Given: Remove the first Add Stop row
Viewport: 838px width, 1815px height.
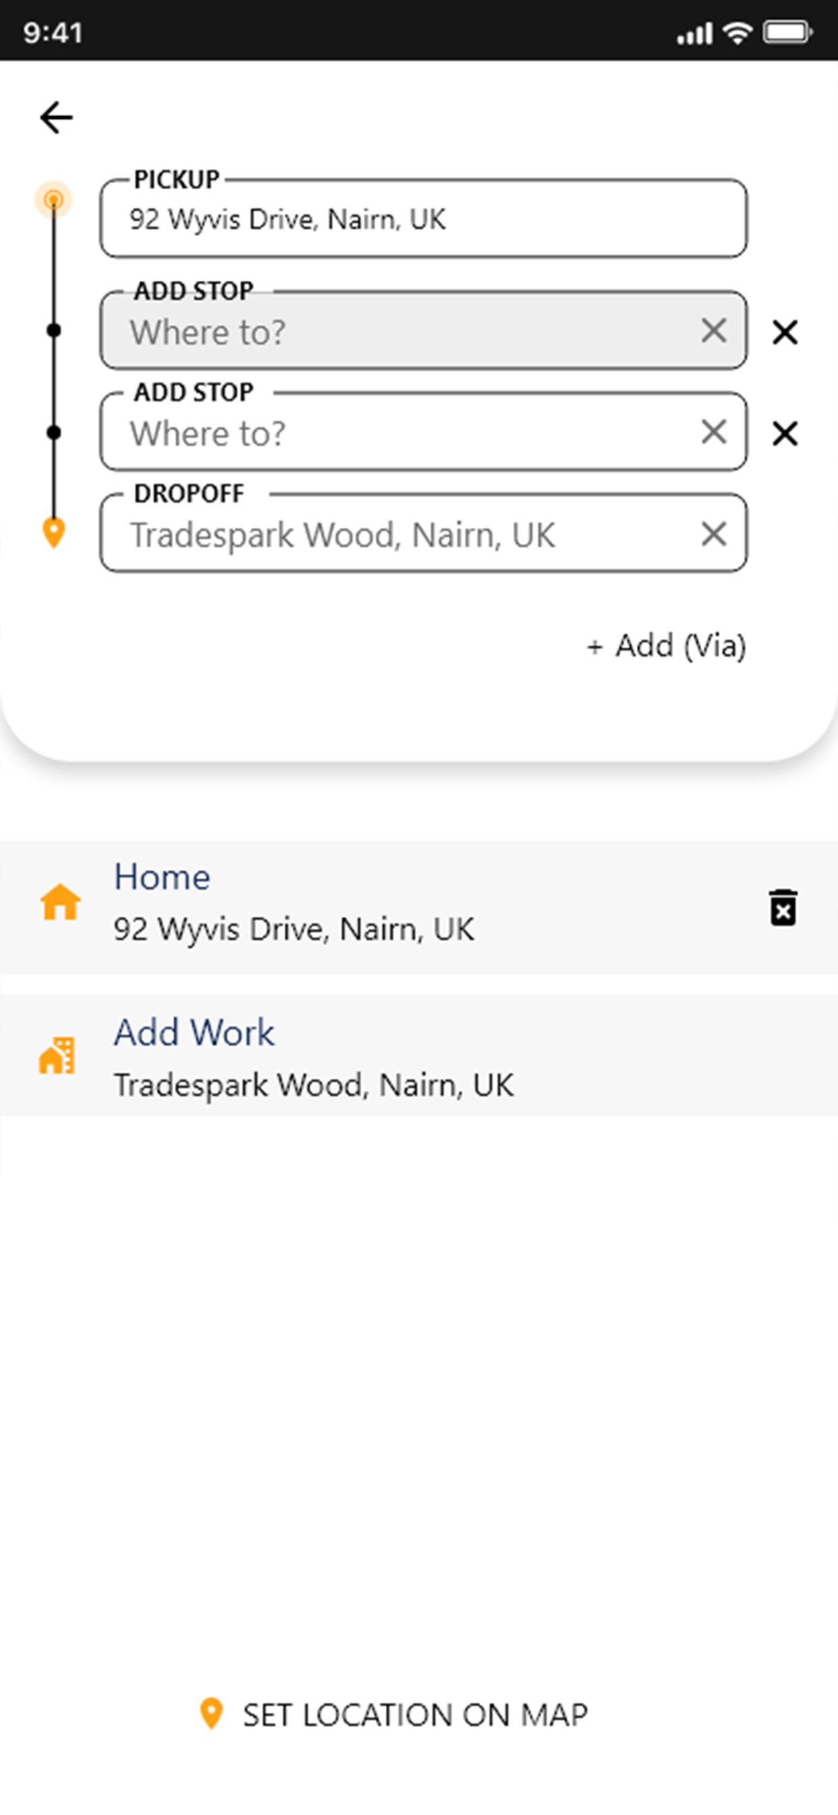Looking at the screenshot, I should (x=785, y=332).
